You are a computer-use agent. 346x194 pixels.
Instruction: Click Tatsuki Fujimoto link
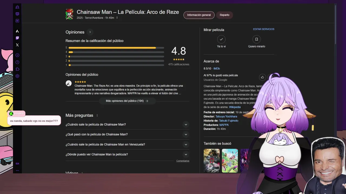pos(229,121)
